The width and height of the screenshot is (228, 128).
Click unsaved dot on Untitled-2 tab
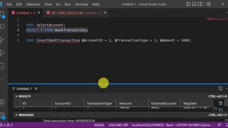click(105, 13)
